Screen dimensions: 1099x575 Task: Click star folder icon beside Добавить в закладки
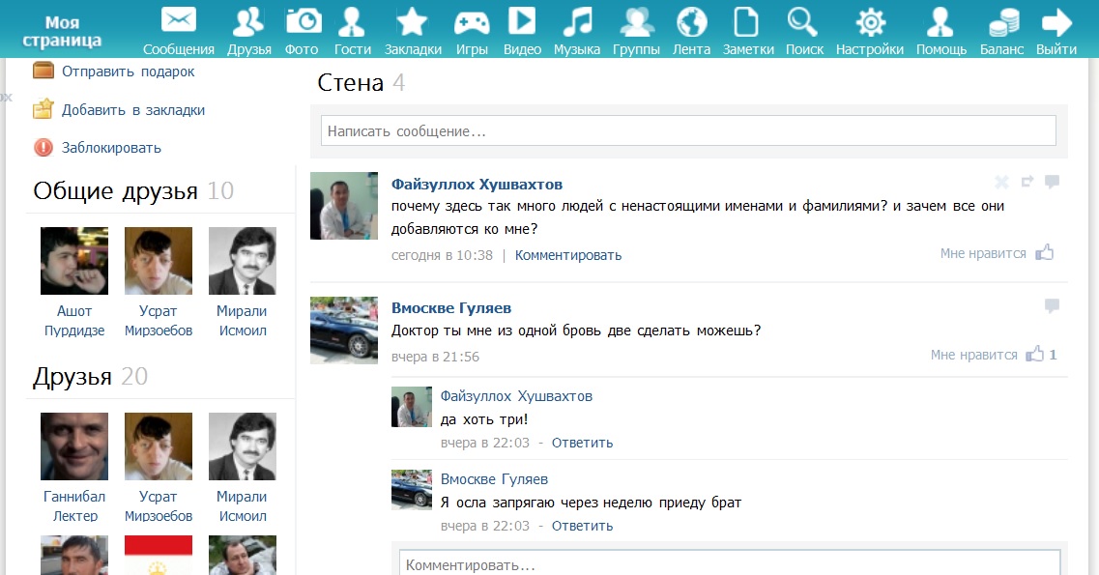pyautogui.click(x=43, y=108)
